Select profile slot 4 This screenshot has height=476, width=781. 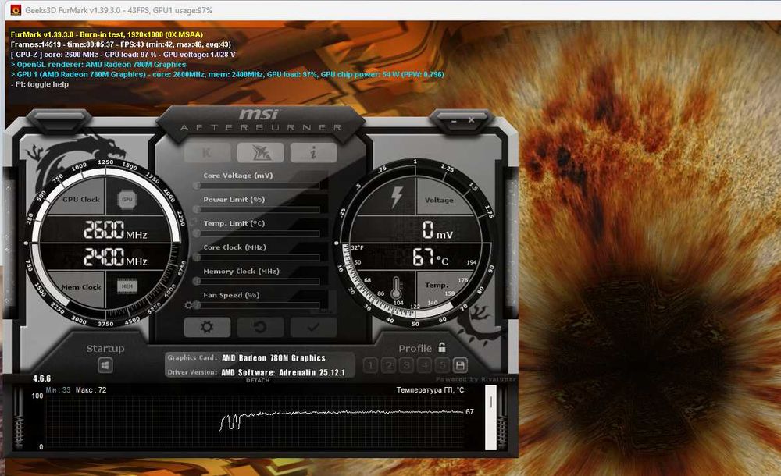coord(425,365)
